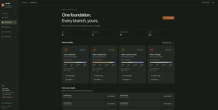Click the Main branch label
Image resolution: width=218 pixels, height=110 pixels.
[x=69, y=60]
